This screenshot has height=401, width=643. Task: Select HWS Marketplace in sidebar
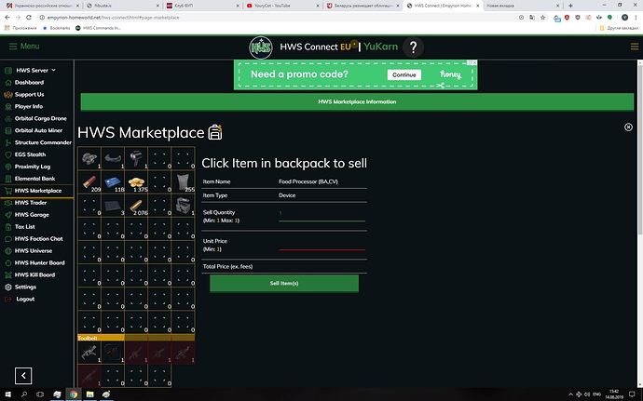tap(37, 191)
